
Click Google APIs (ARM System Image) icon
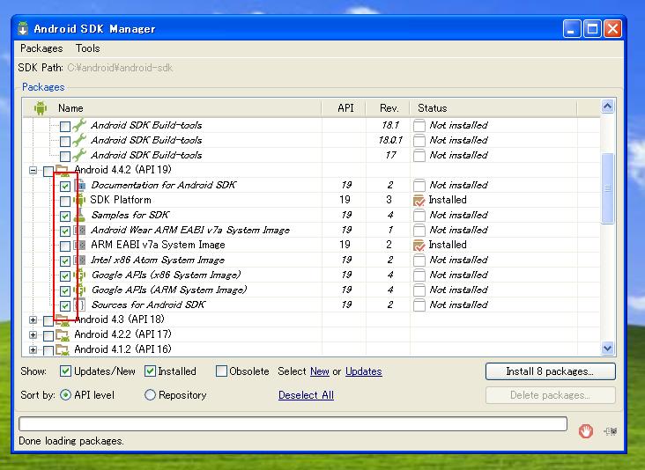tap(80, 290)
